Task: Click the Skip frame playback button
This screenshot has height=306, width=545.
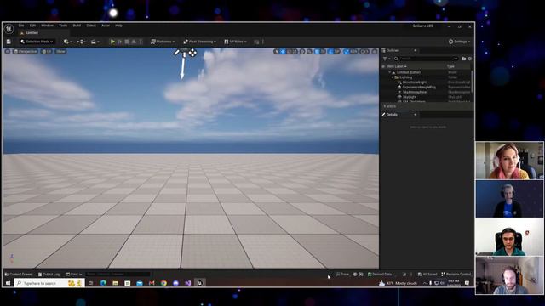Action: (120, 42)
